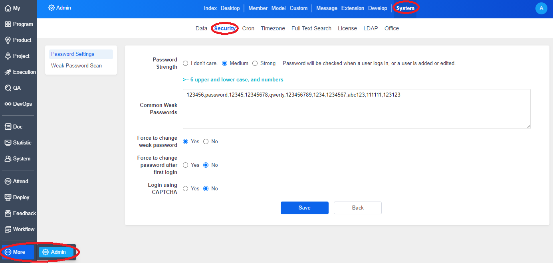
Task: Open the Execution sidebar item
Action: click(19, 72)
